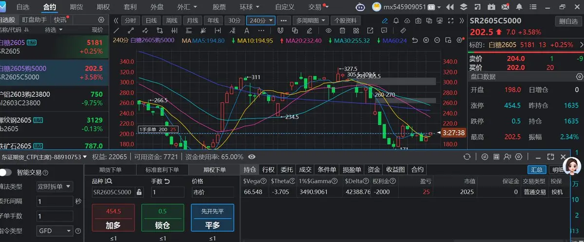Click the 加多 buy button
The width and height of the screenshot is (584, 242).
[113, 218]
